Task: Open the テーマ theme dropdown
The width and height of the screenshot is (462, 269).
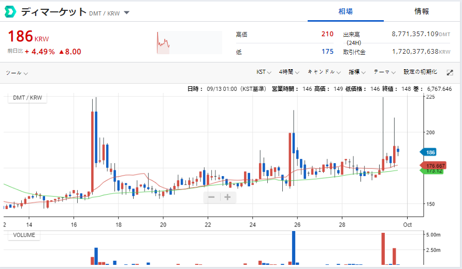Action: click(x=384, y=72)
